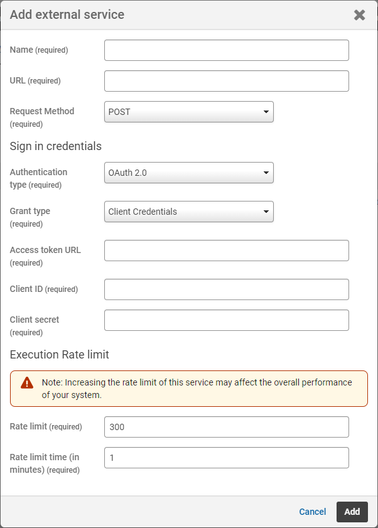The width and height of the screenshot is (378, 528).
Task: Click the Grant type label
Action: pyautogui.click(x=30, y=212)
